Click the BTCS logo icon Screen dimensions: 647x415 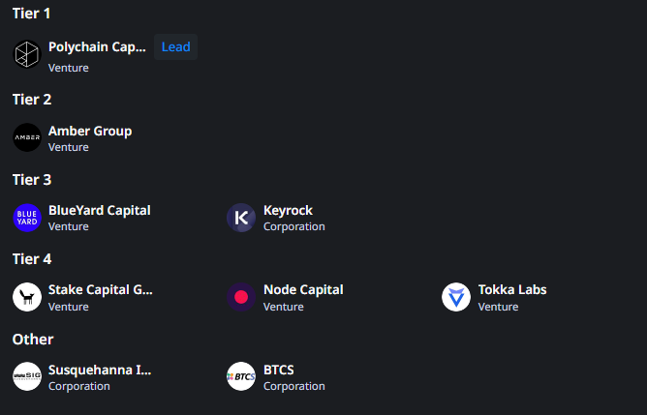(x=240, y=376)
